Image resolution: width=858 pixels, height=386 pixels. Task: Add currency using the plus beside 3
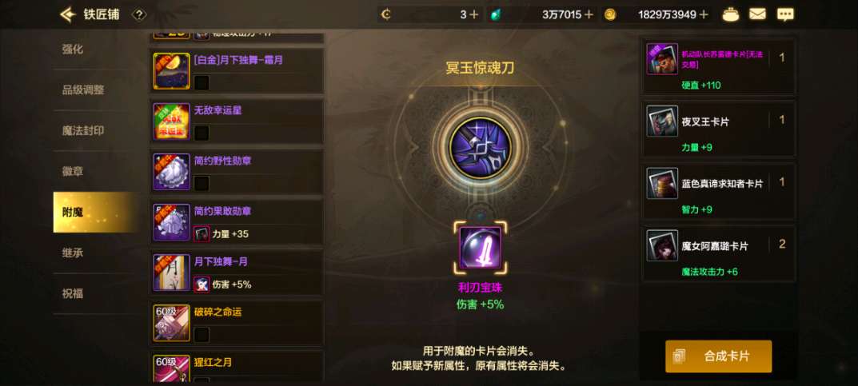[473, 14]
